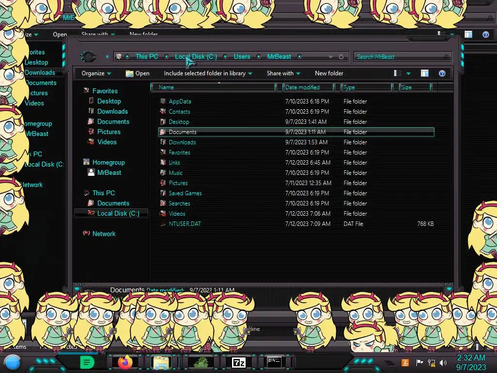The width and height of the screenshot is (497, 373).
Task: Select Videos in the navigation pane
Action: coord(107,142)
